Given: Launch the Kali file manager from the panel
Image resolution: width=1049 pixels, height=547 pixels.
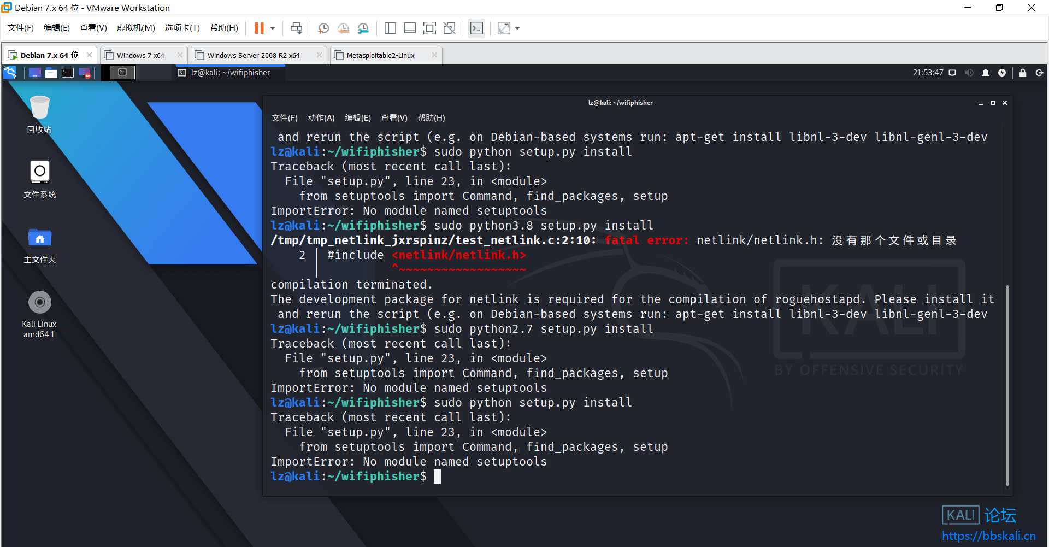Looking at the screenshot, I should pyautogui.click(x=51, y=72).
